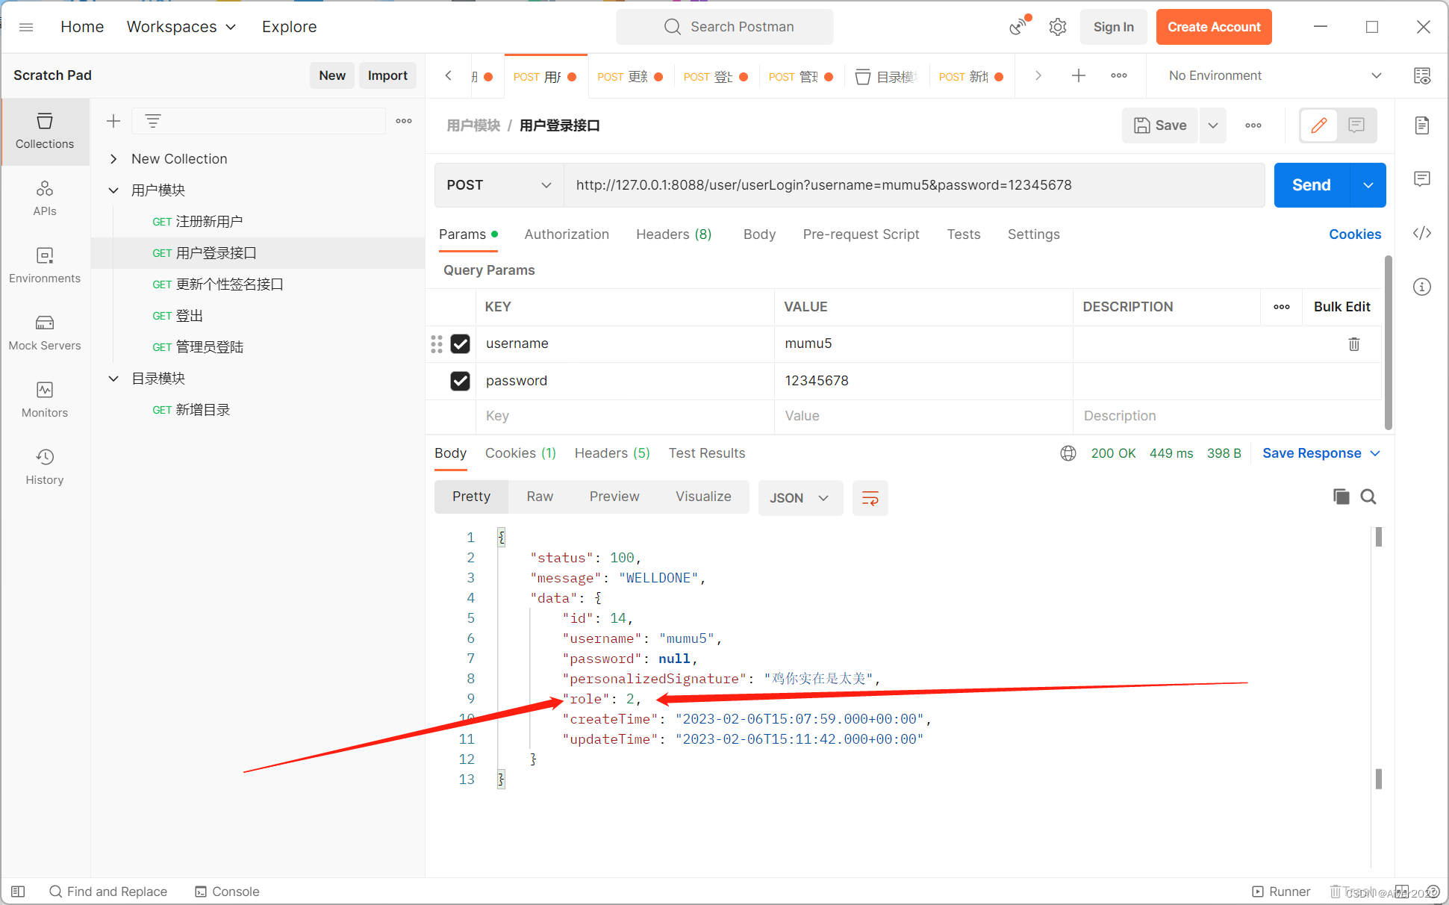The height and width of the screenshot is (905, 1449).
Task: Open Mock Servers in sidebar
Action: (x=45, y=332)
